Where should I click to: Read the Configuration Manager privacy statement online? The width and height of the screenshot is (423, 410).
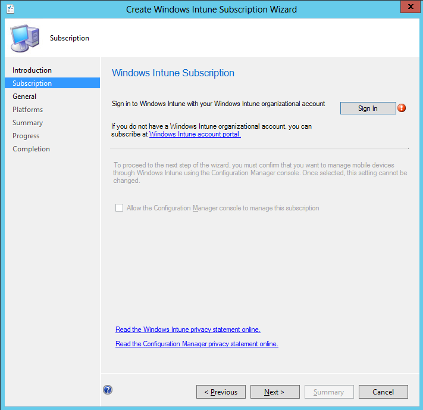click(x=197, y=344)
